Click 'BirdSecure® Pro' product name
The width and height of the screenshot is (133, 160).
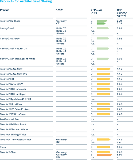point(9,119)
